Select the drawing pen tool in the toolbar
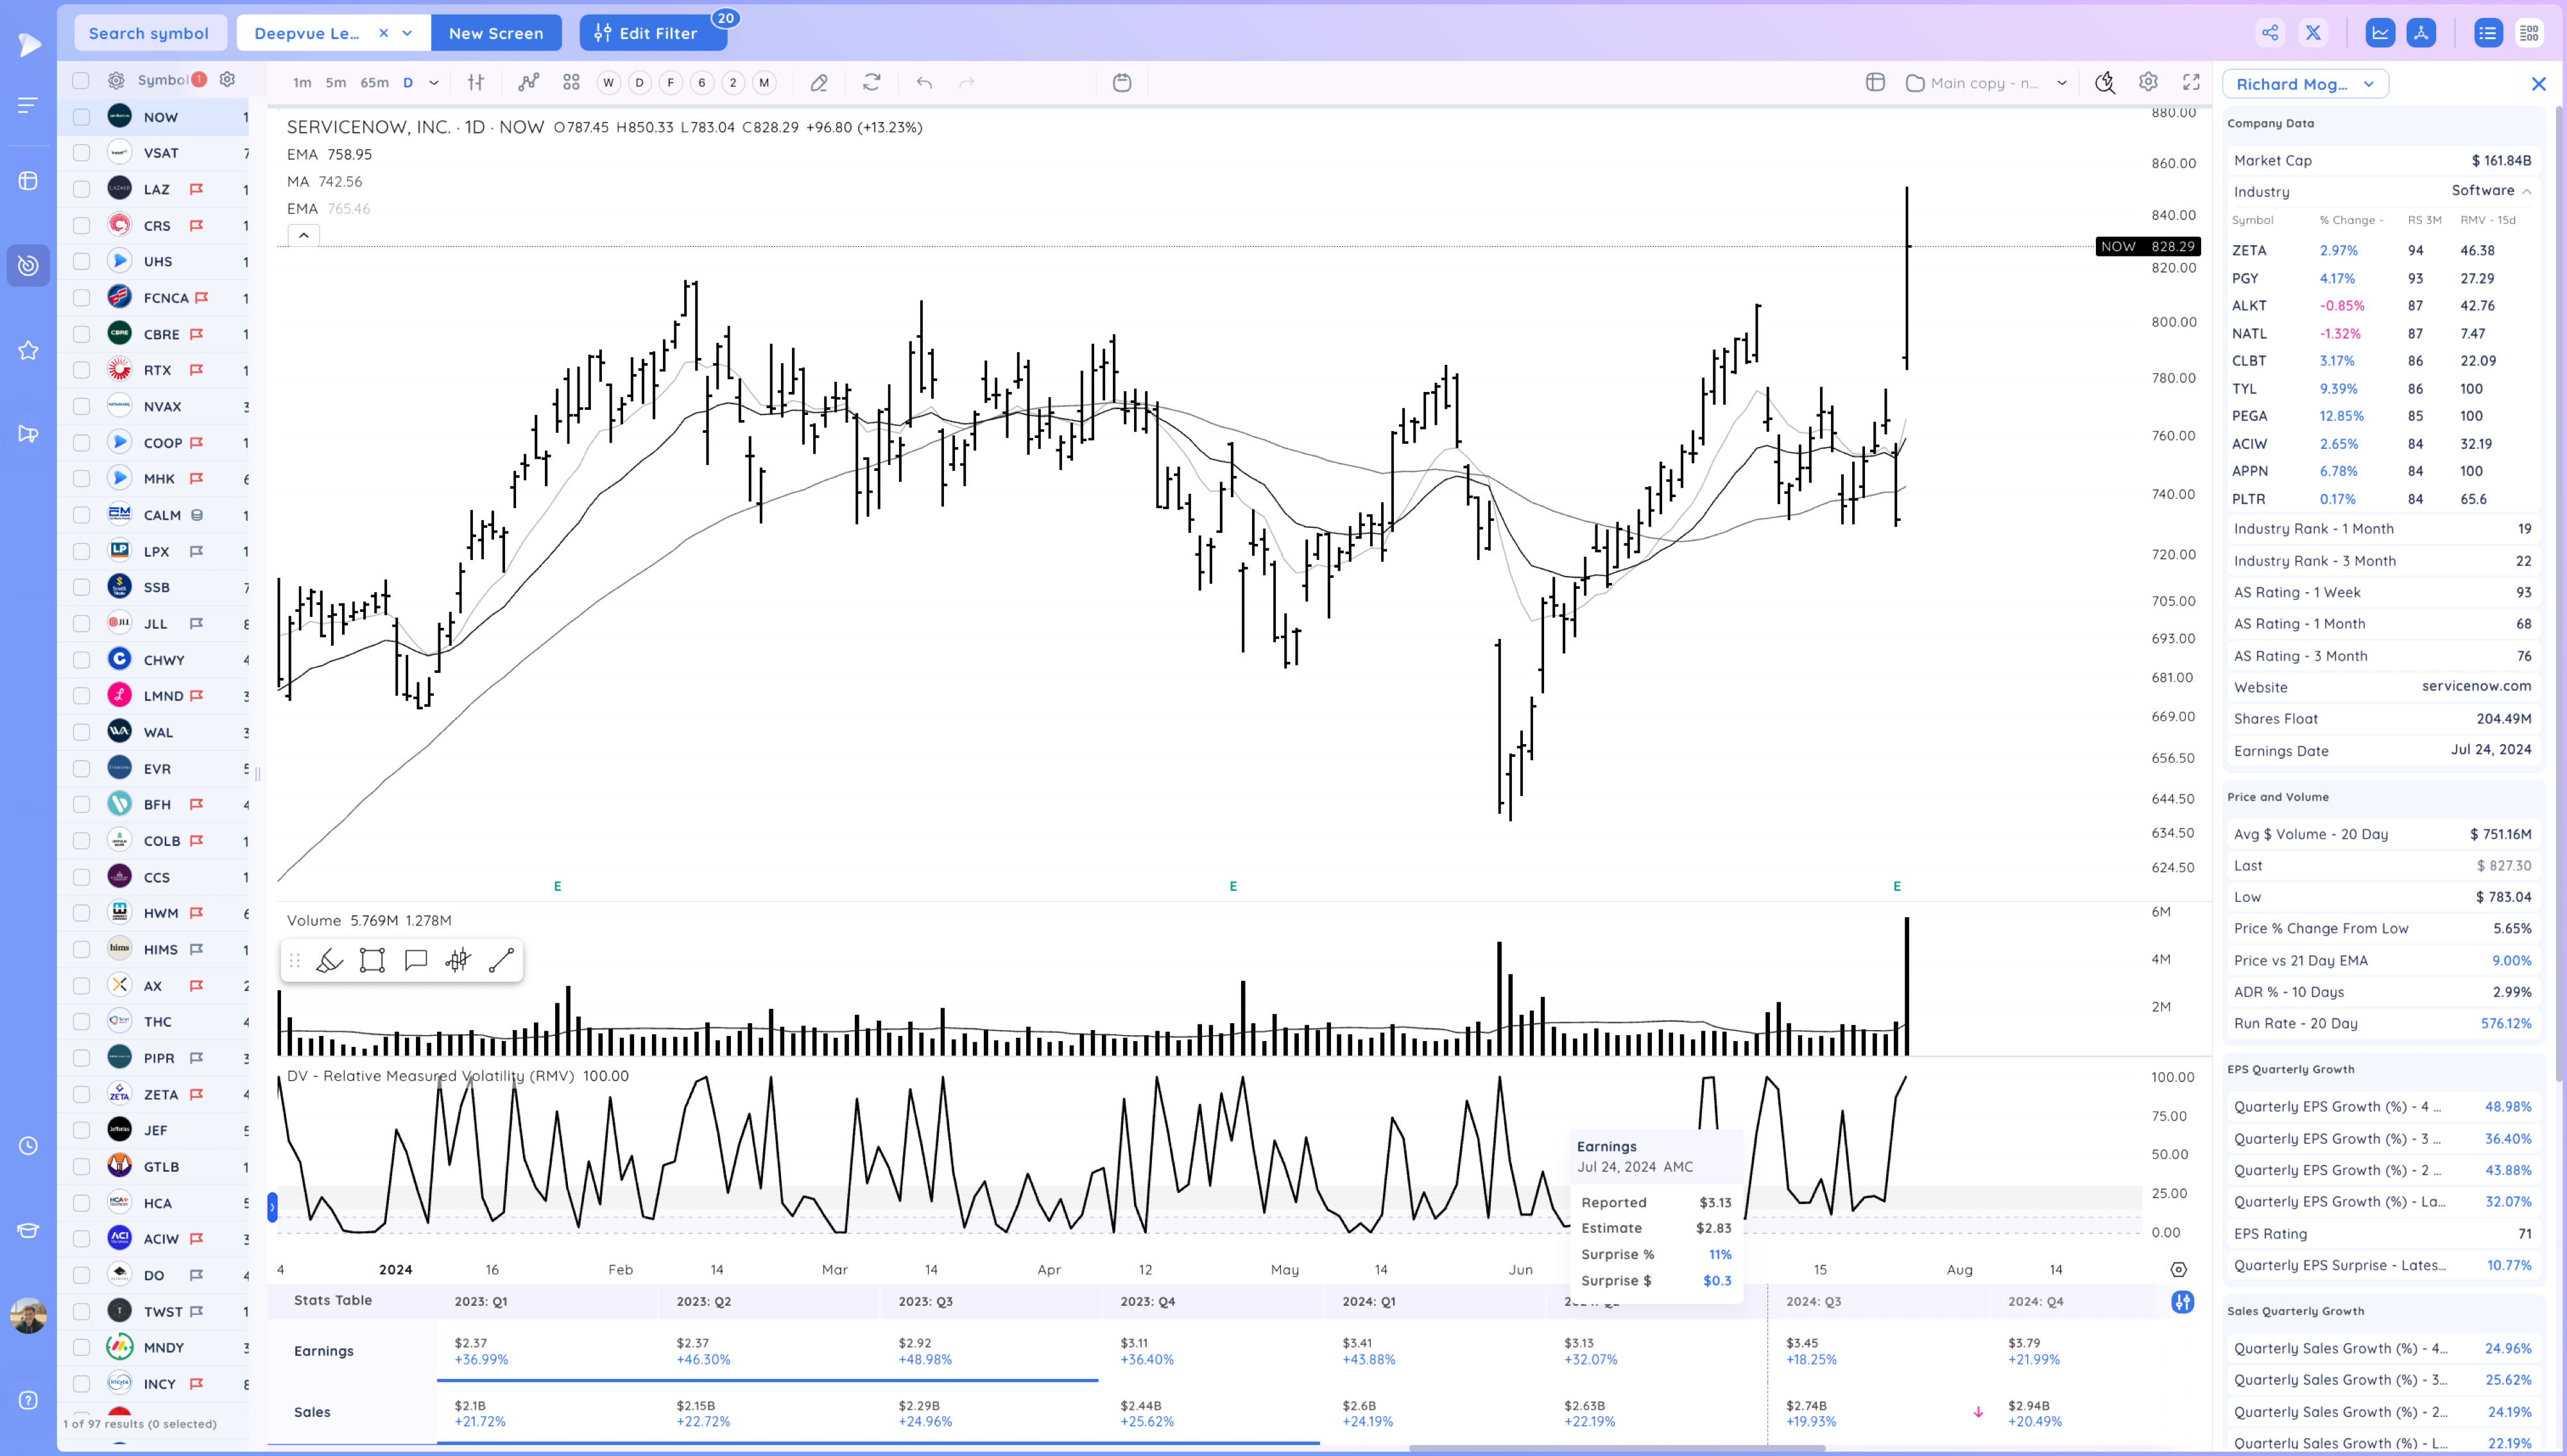Viewport: 2567px width, 1456px height. (818, 83)
